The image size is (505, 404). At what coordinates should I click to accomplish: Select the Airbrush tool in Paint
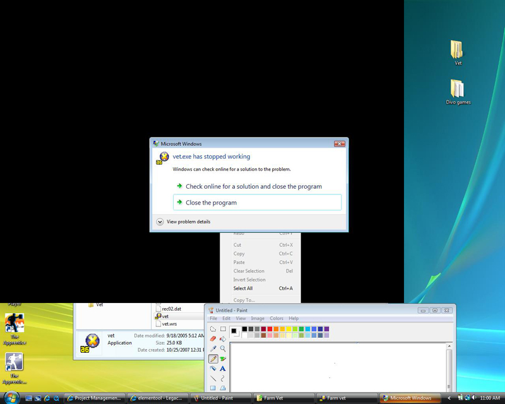(213, 369)
